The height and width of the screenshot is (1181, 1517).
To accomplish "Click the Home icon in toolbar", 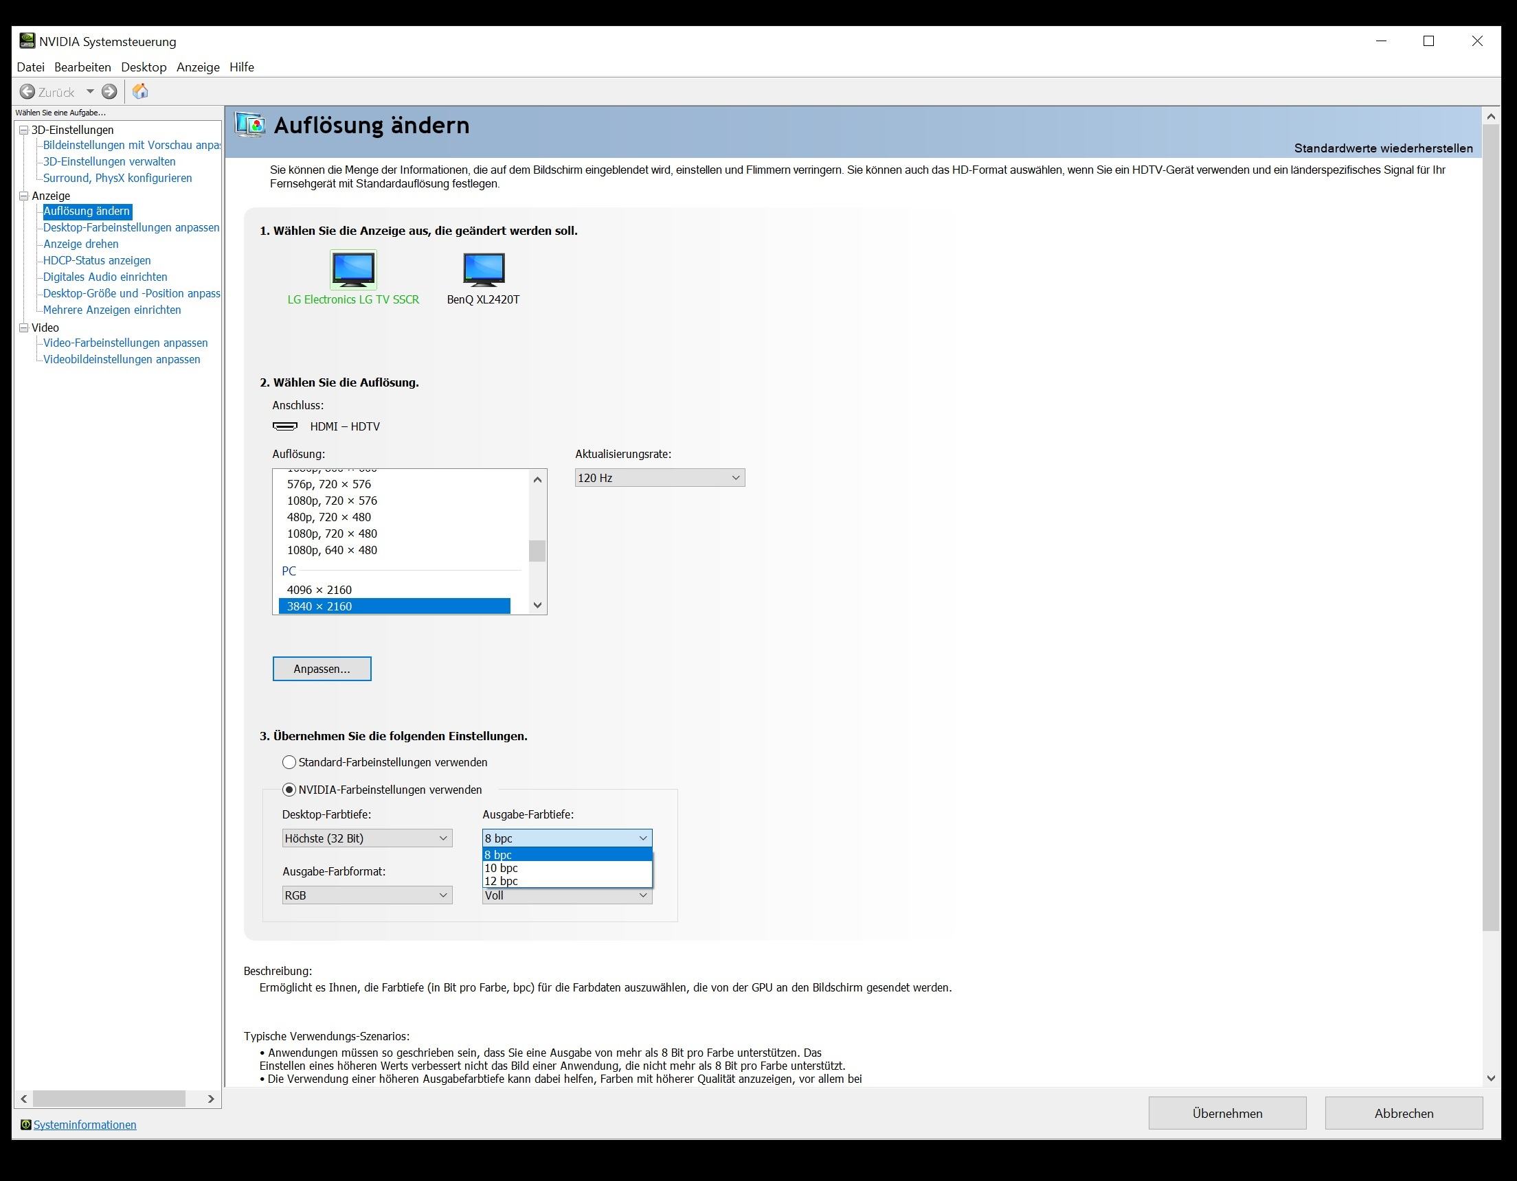I will pyautogui.click(x=140, y=91).
